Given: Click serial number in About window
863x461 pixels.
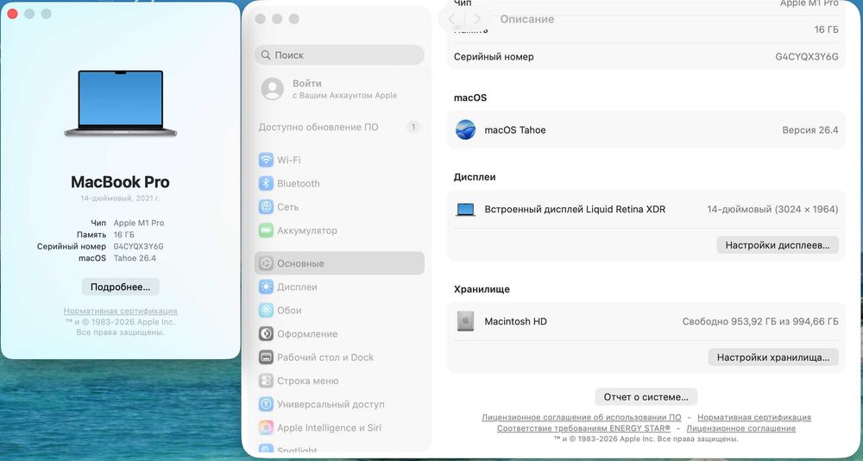Looking at the screenshot, I should [x=138, y=247].
